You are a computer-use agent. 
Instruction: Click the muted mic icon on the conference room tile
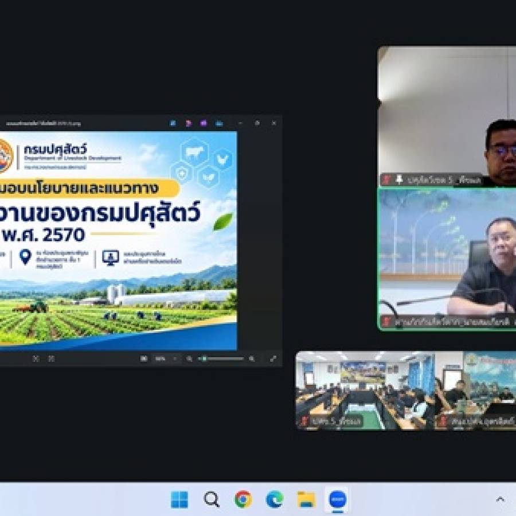point(304,421)
